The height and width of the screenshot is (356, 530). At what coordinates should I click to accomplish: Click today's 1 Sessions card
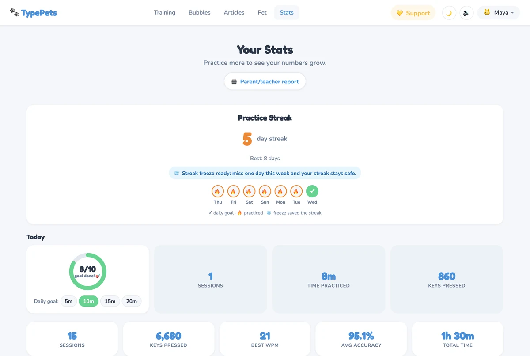point(210,279)
